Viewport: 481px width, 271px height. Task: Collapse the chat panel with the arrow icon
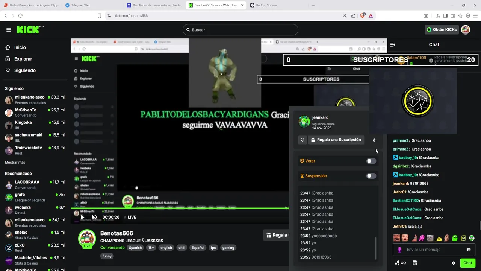(393, 44)
